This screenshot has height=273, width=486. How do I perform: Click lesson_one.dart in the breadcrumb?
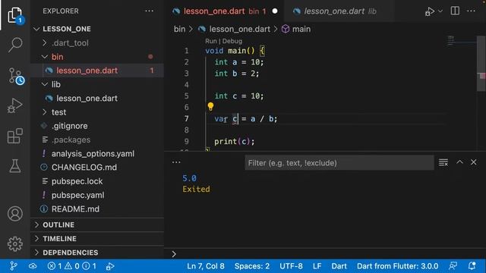240,29
